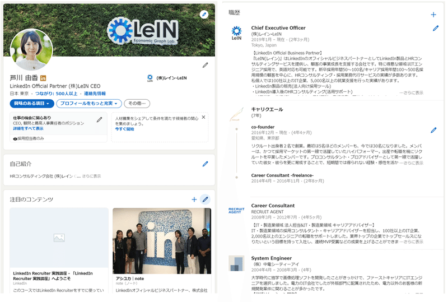Viewport: 448px width, 302px height.
Task: Click the eye icon beside 採用担当者のみ
Action: [x=15, y=139]
